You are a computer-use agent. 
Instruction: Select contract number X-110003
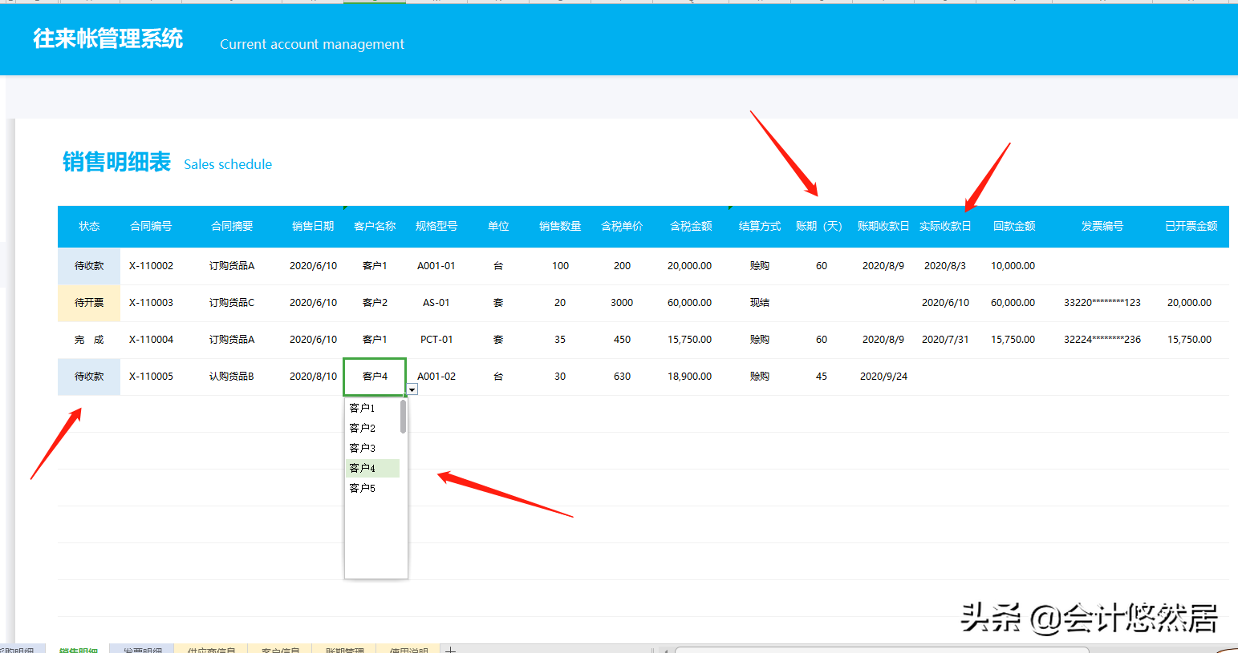pos(151,303)
